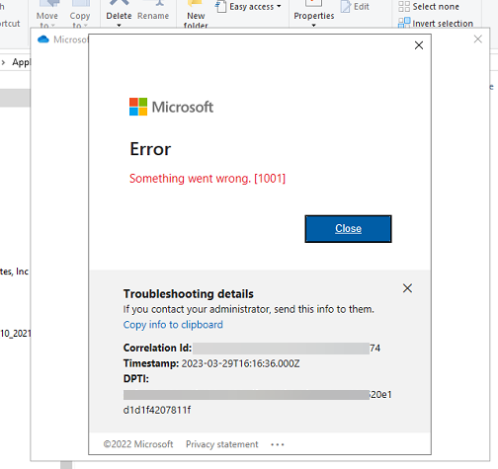This screenshot has height=469, width=498.
Task: Click the Something went wrong [1001] message
Action: (207, 179)
